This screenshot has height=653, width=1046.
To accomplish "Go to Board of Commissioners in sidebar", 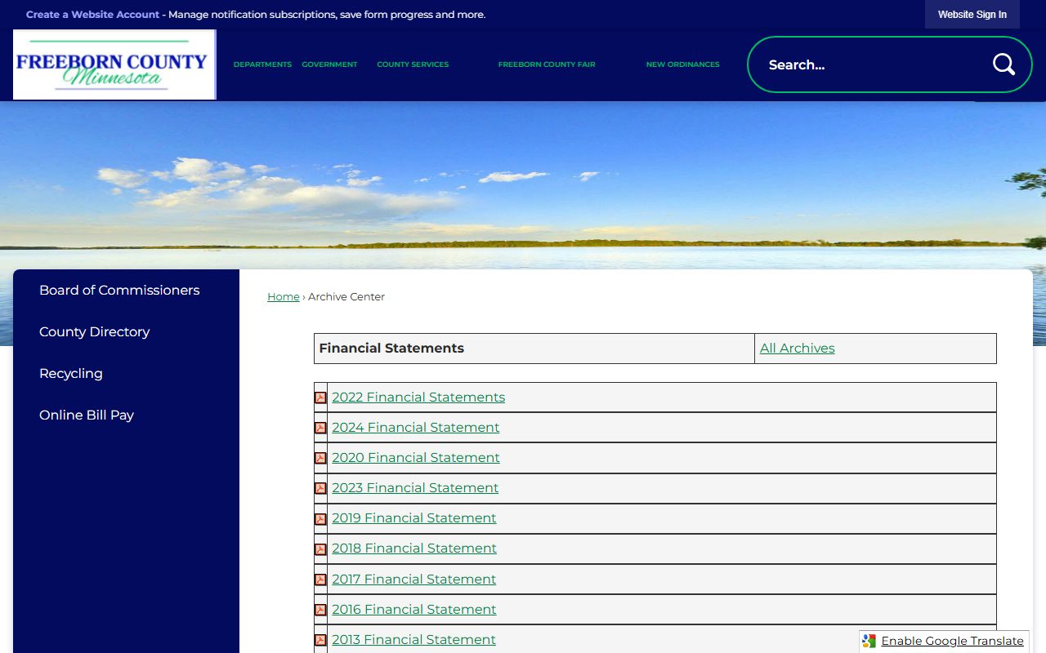I will 119,290.
